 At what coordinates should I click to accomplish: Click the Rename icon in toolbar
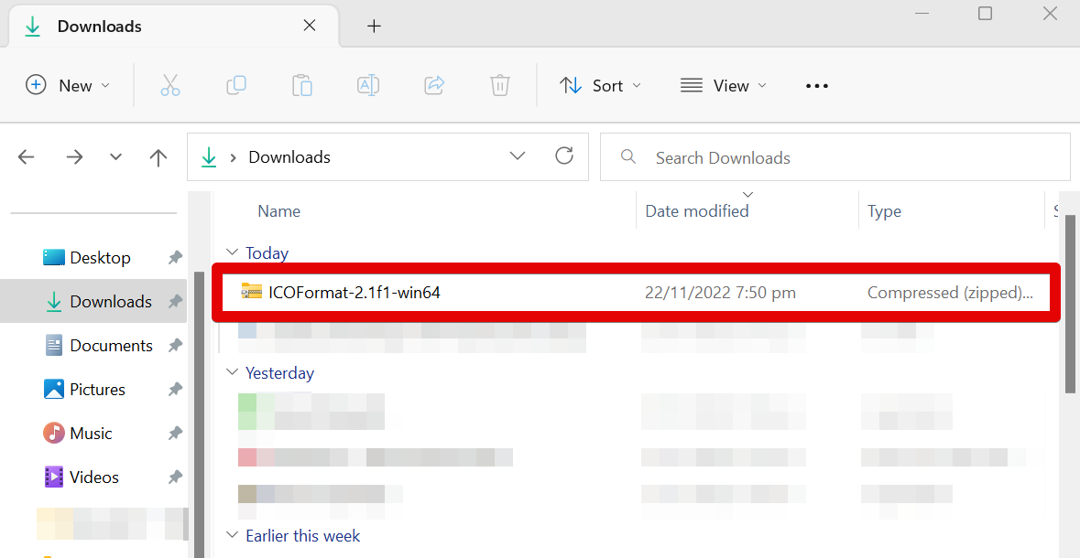tap(368, 85)
